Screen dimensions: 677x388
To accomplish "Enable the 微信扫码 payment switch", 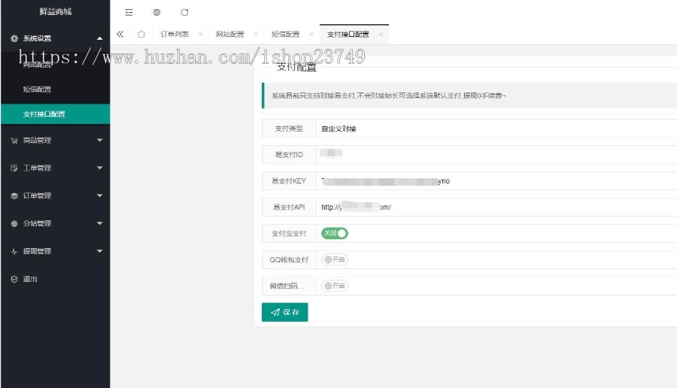I will click(335, 286).
